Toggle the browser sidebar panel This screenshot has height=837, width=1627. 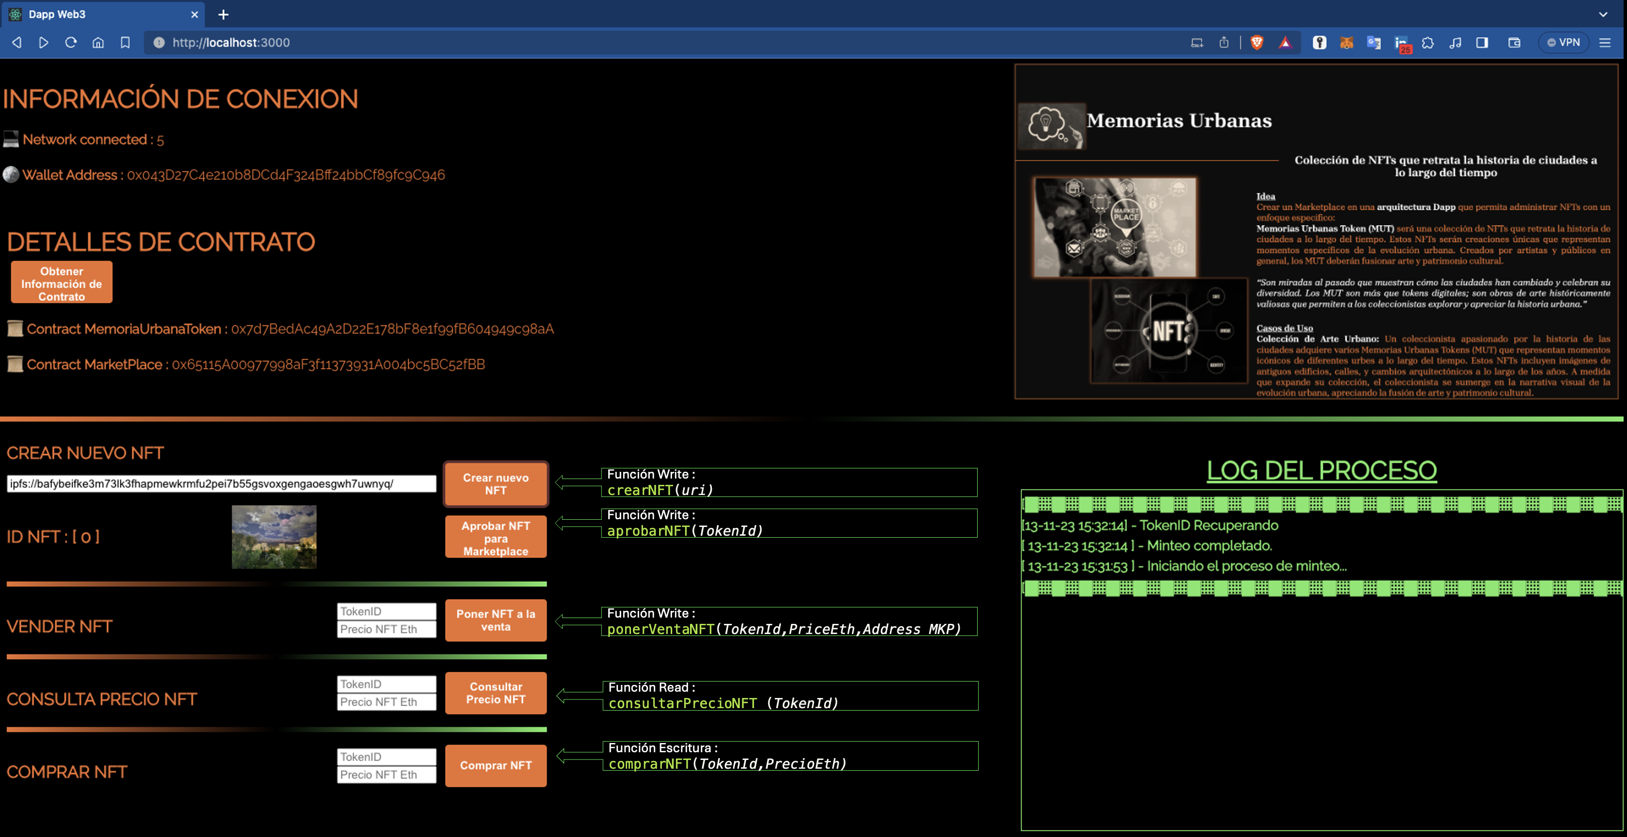pyautogui.click(x=1482, y=42)
